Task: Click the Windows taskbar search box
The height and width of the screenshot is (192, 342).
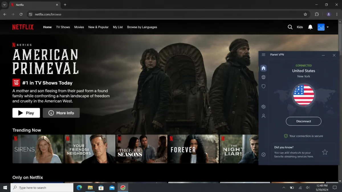Action: [42, 188]
